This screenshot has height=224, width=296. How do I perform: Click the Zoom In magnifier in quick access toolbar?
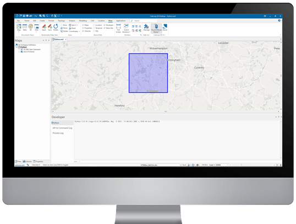pyautogui.click(x=40, y=16)
